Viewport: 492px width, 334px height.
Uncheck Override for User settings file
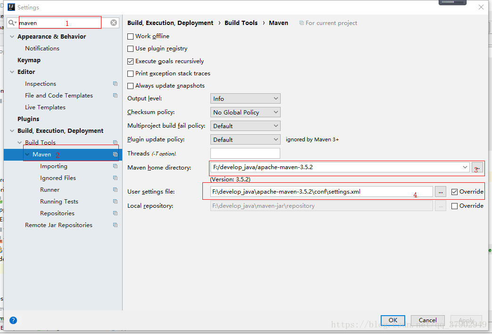point(454,192)
